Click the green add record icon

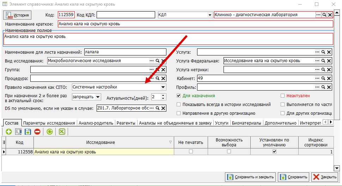[9, 132]
